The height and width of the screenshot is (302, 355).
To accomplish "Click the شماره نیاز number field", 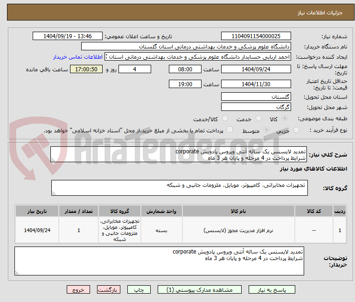I will coord(256,36).
